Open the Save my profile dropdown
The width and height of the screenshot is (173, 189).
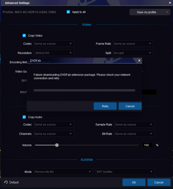[x=150, y=12]
